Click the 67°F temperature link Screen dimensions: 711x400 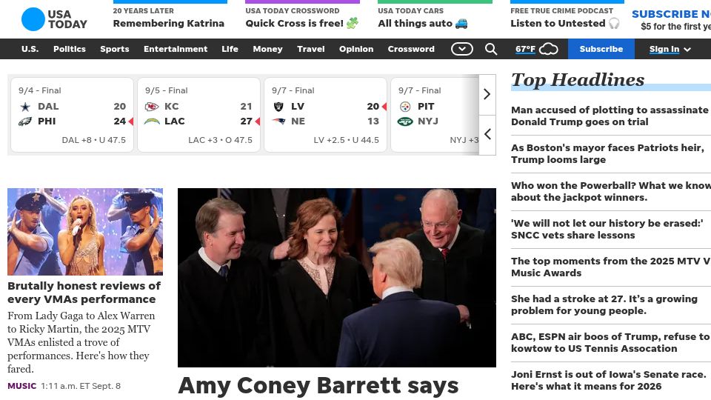pyautogui.click(x=526, y=49)
